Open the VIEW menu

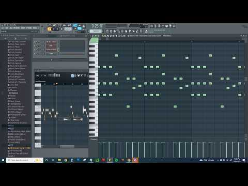click(23, 28)
